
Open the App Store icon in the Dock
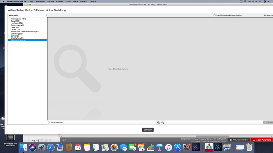pyautogui.click(x=177, y=148)
